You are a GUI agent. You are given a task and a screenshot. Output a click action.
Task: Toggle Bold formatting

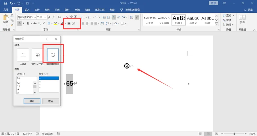20,23
